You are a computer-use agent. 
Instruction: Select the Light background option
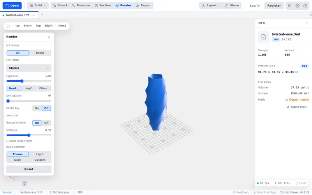40,154
